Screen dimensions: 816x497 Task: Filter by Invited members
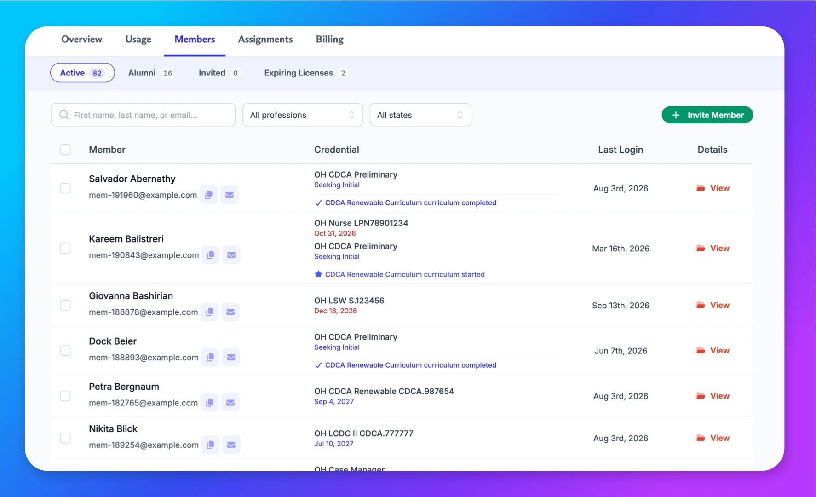pyautogui.click(x=219, y=73)
